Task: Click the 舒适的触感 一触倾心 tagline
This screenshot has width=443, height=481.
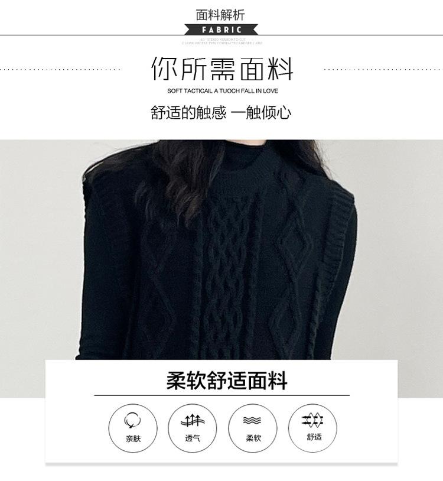Action: point(221,112)
